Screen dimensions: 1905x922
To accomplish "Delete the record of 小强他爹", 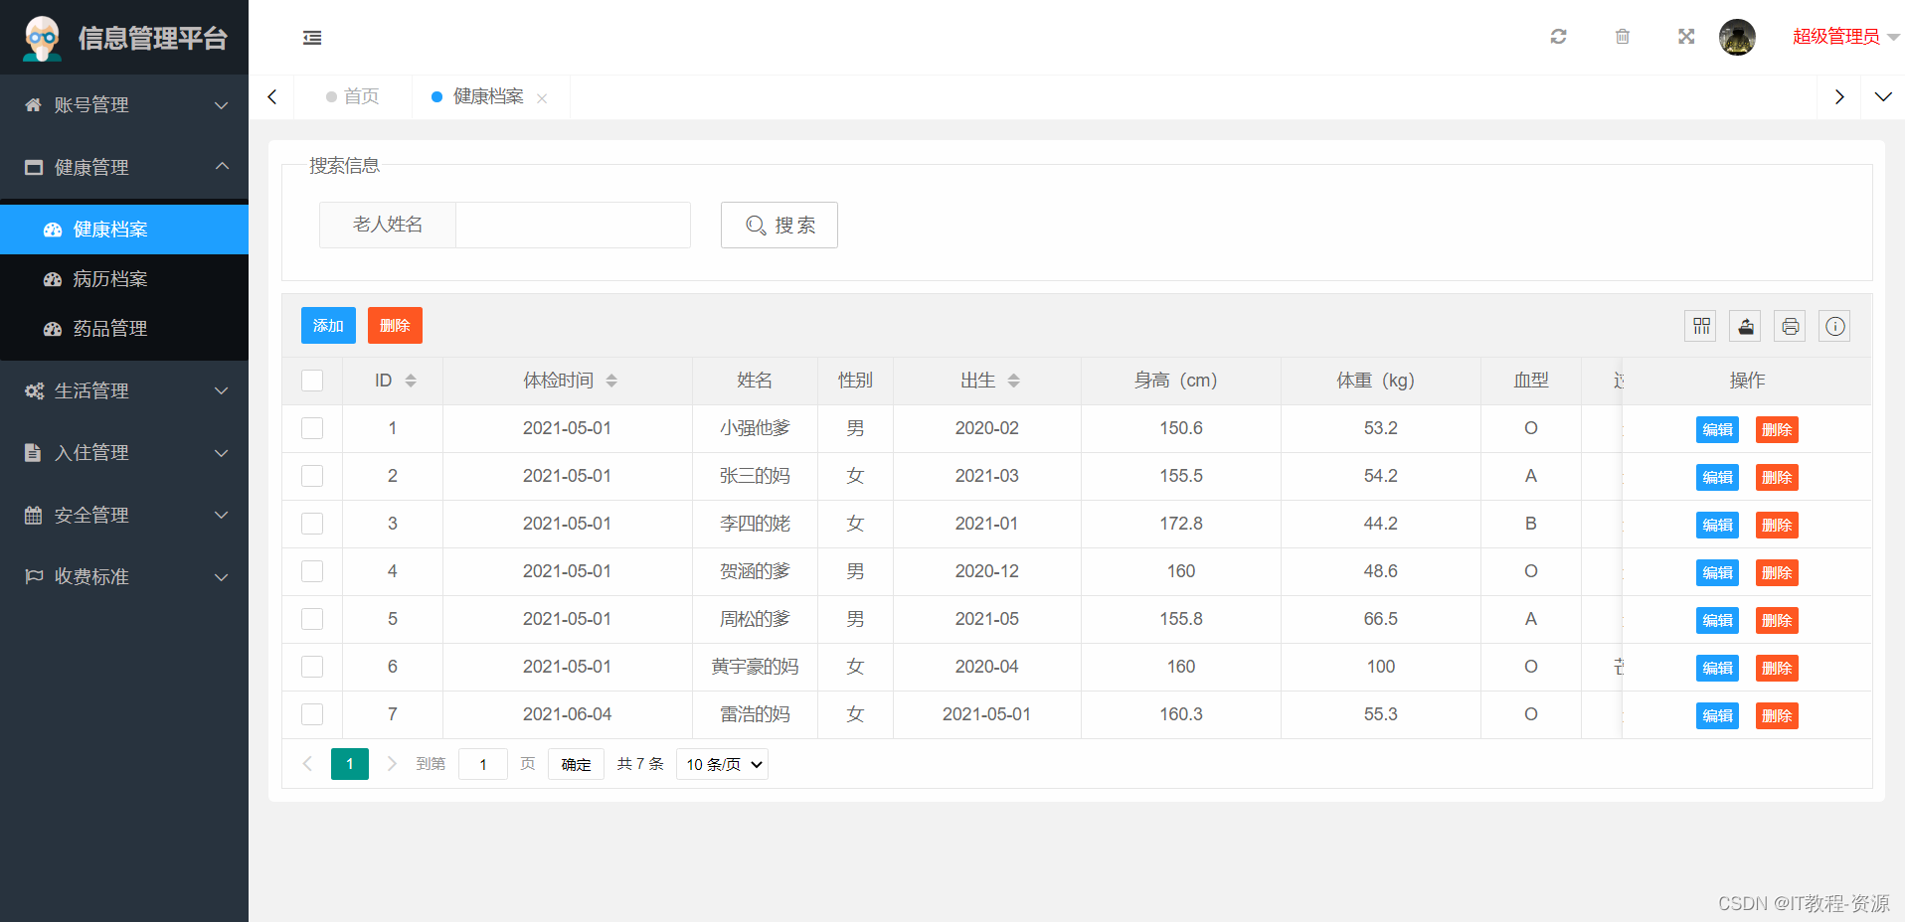I will click(x=1777, y=429).
